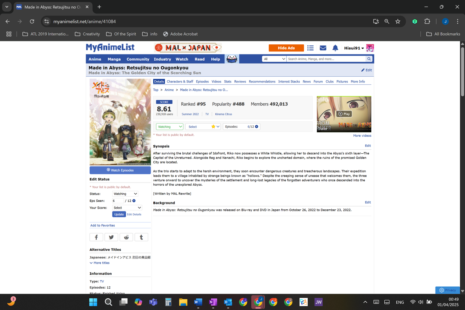This screenshot has height=310, width=465.
Task: Open the Of the Spirit bookmark folder
Action: pos(121,34)
